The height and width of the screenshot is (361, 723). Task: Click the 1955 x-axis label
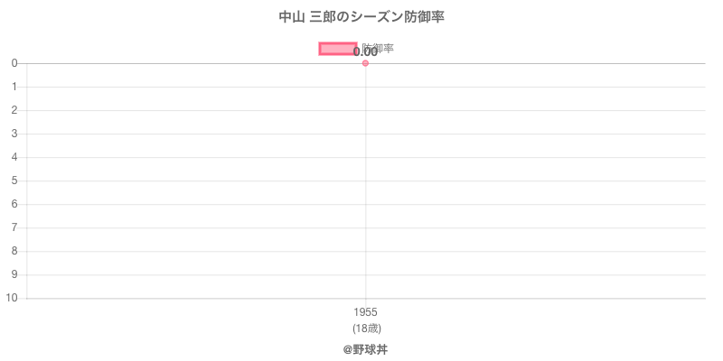click(365, 312)
